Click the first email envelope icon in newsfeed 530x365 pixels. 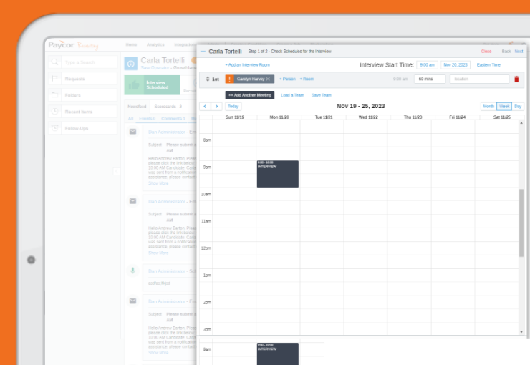pyautogui.click(x=132, y=132)
